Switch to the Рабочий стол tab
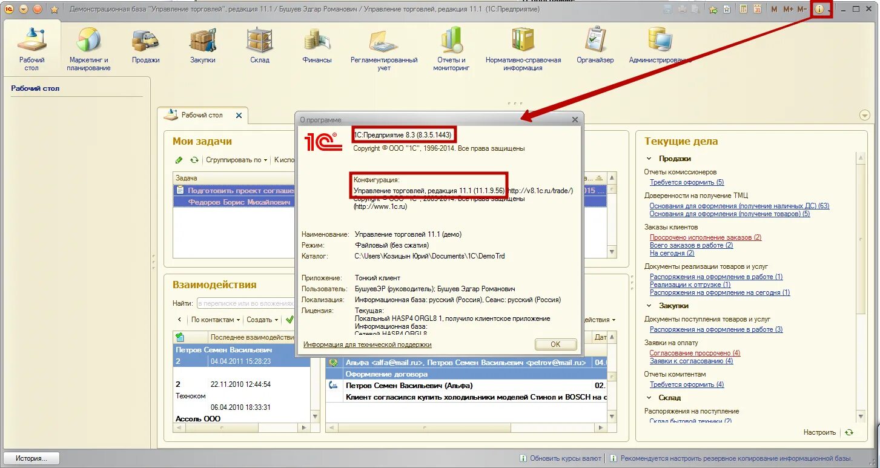Image resolution: width=880 pixels, height=468 pixels. pos(202,115)
